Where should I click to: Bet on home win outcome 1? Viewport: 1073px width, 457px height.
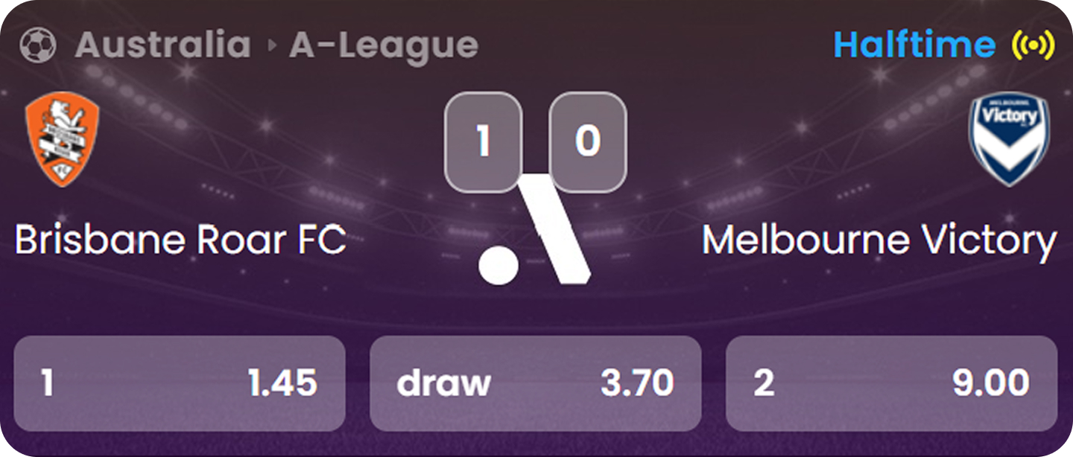tap(179, 383)
